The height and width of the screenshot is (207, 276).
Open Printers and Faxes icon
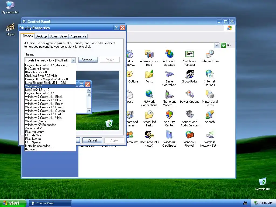pos(210,98)
